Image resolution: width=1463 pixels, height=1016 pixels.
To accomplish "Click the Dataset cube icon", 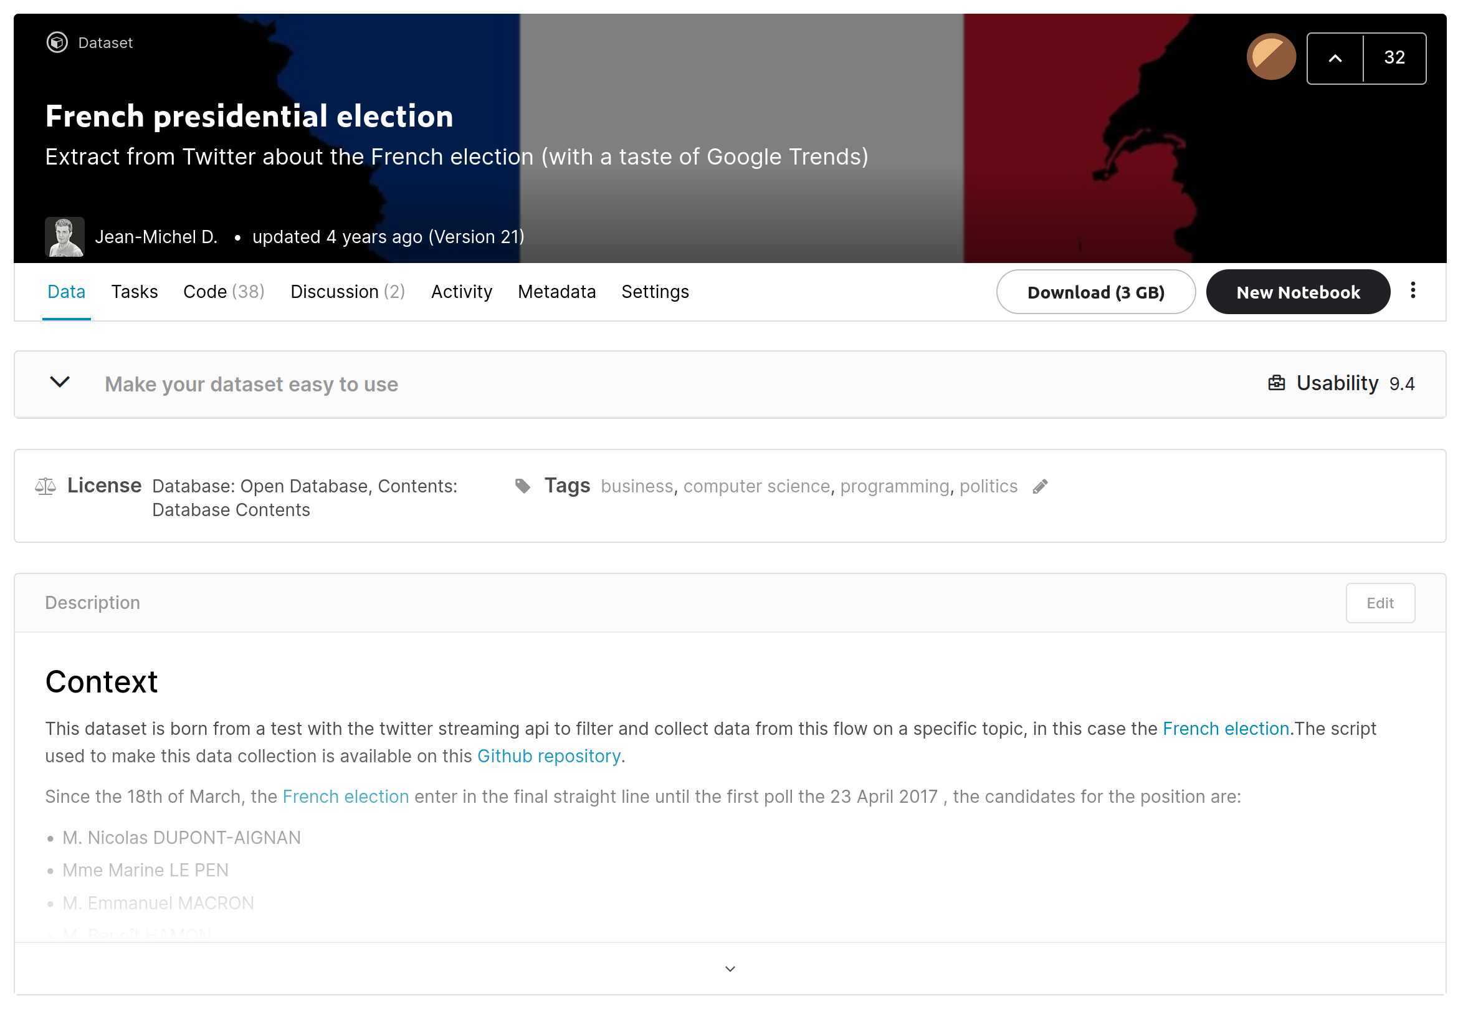I will (57, 42).
